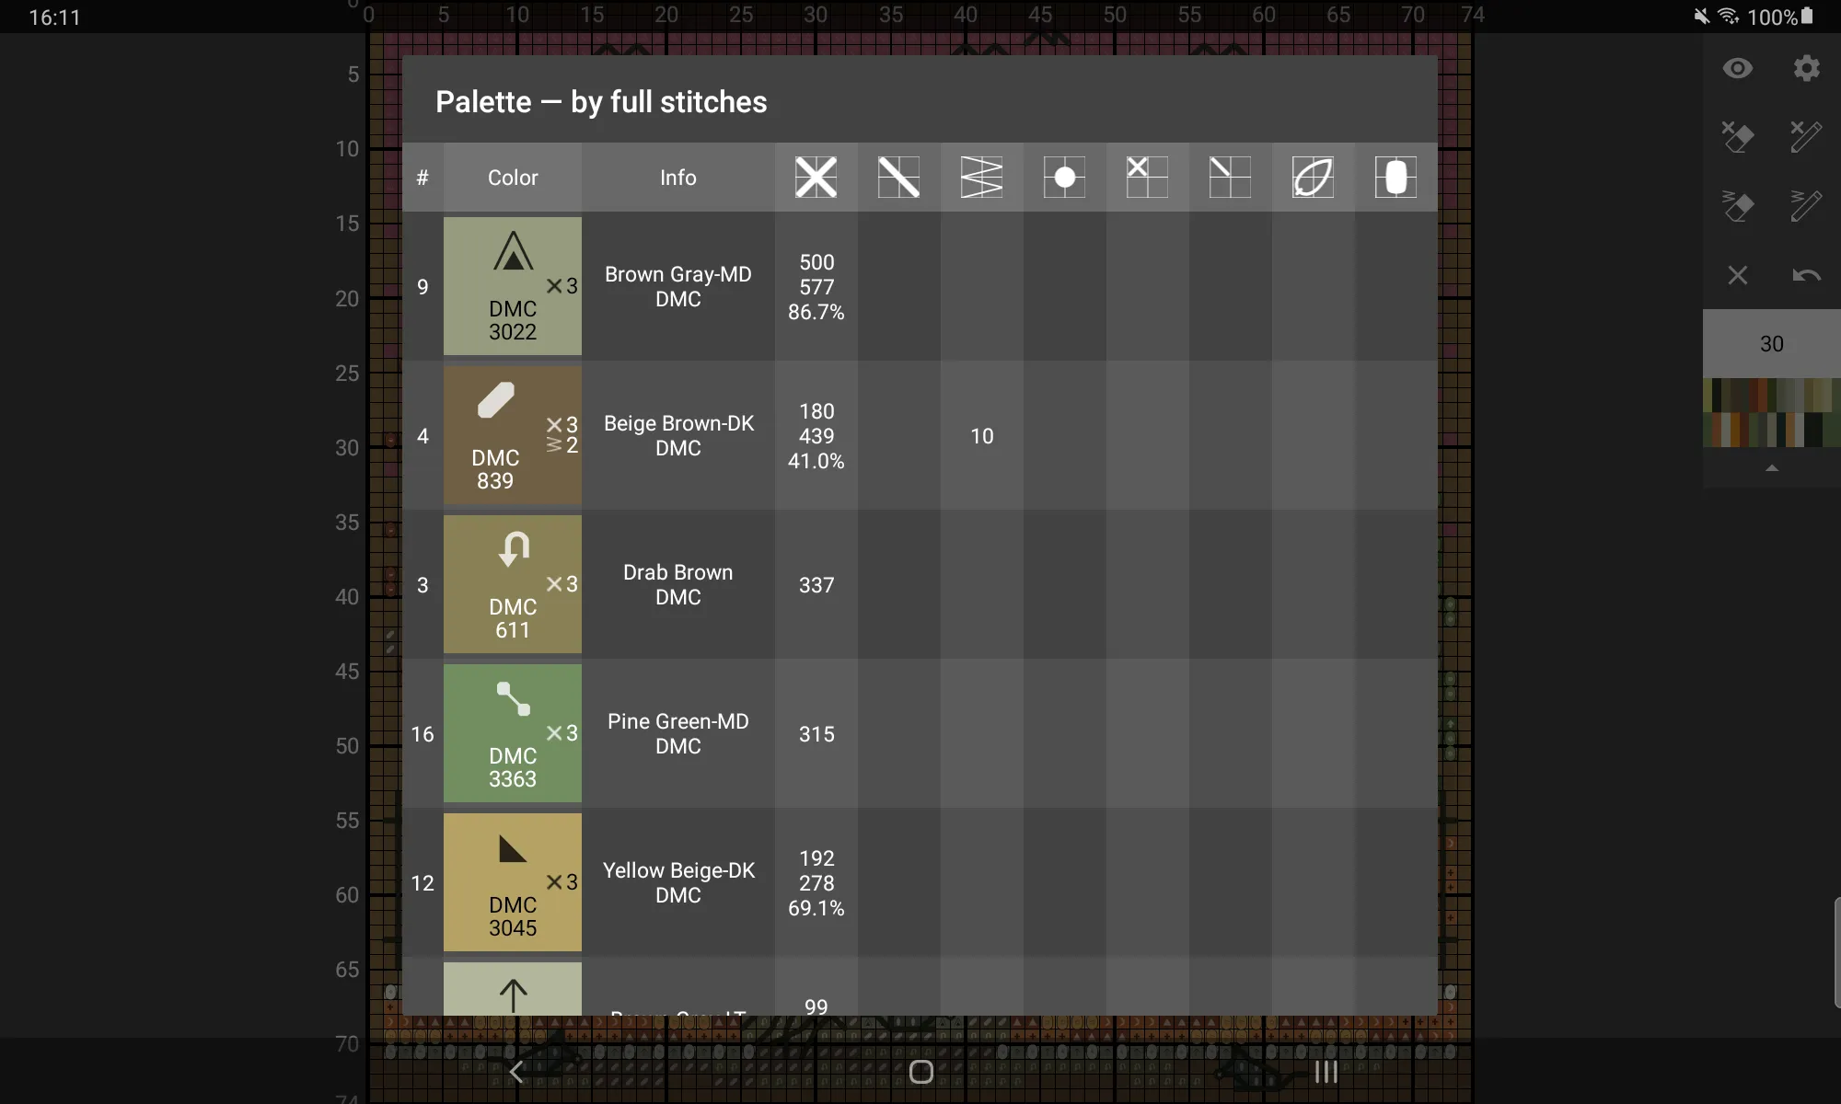
Task: Select the French knot tool
Action: click(1064, 176)
